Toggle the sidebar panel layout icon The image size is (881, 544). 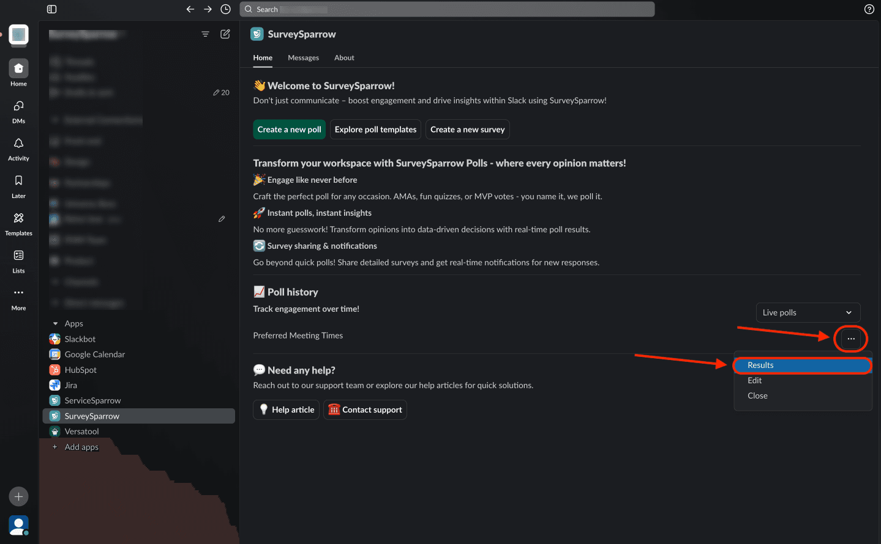pyautogui.click(x=52, y=9)
